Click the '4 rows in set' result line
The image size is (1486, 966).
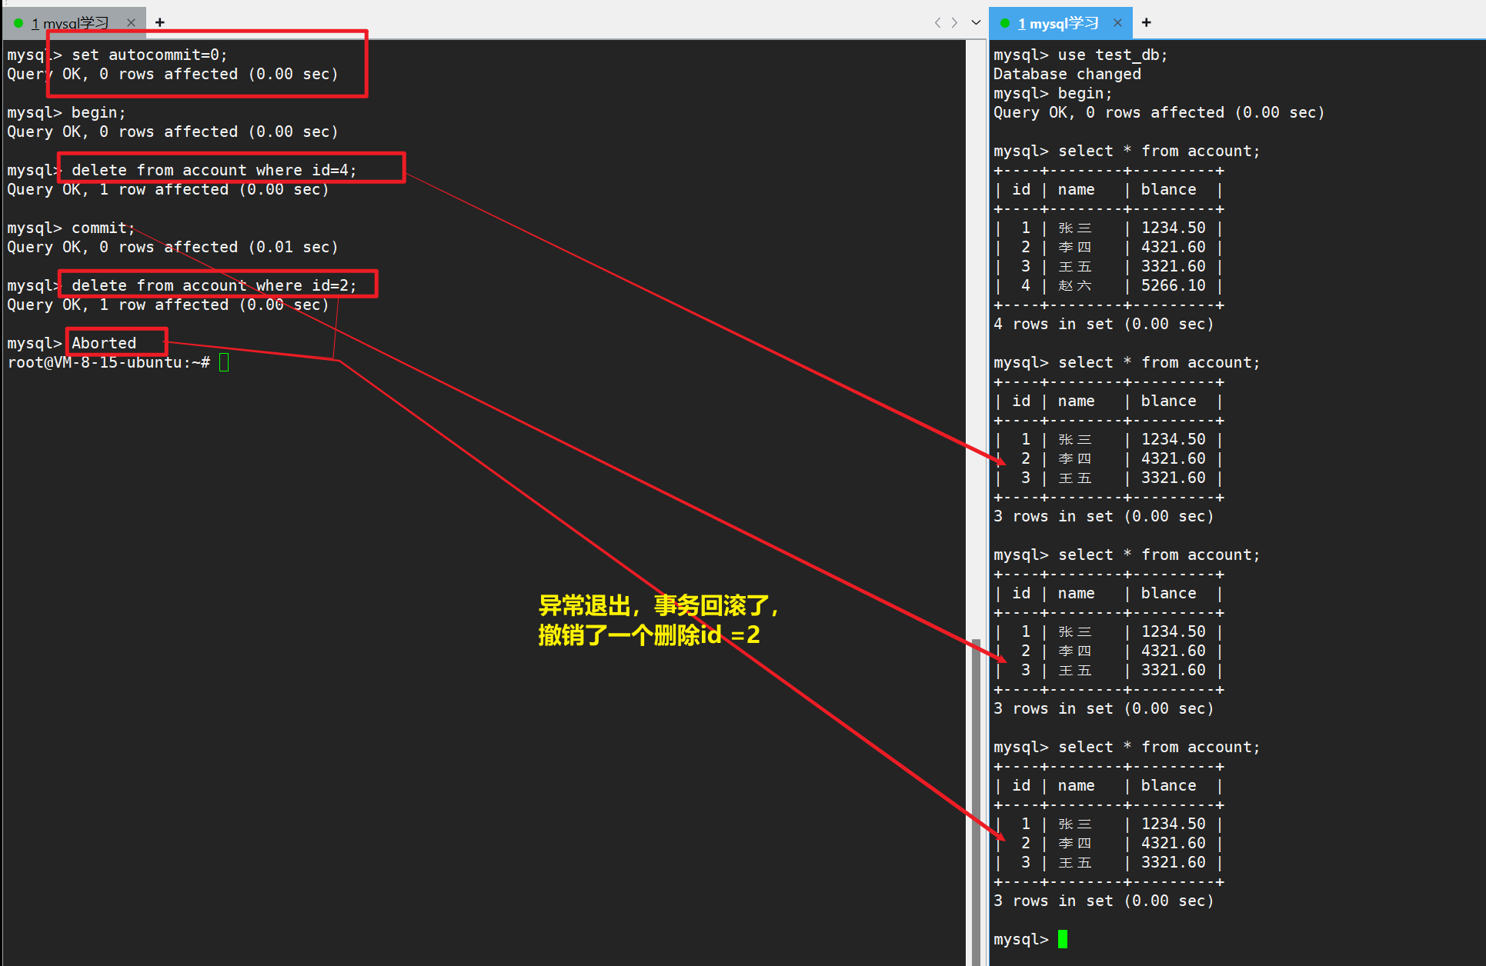tap(1103, 324)
